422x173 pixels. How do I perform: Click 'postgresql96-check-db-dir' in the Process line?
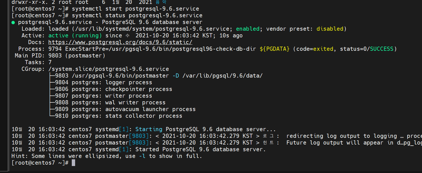(214, 49)
